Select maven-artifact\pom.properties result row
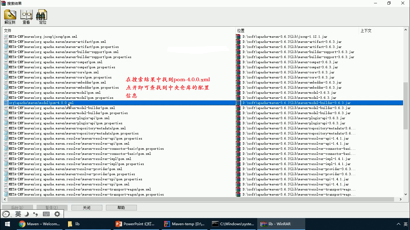 point(203,47)
